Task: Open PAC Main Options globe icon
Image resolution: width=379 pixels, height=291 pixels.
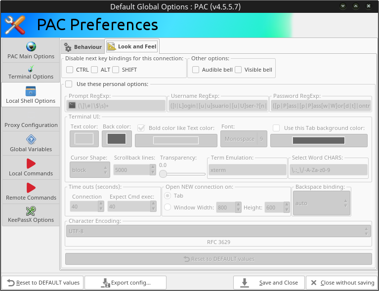Action: coord(31,46)
